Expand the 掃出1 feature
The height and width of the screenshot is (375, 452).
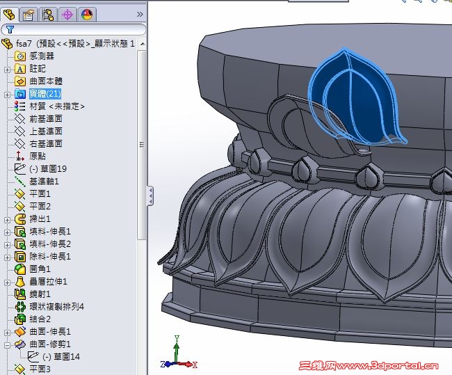pos(7,220)
